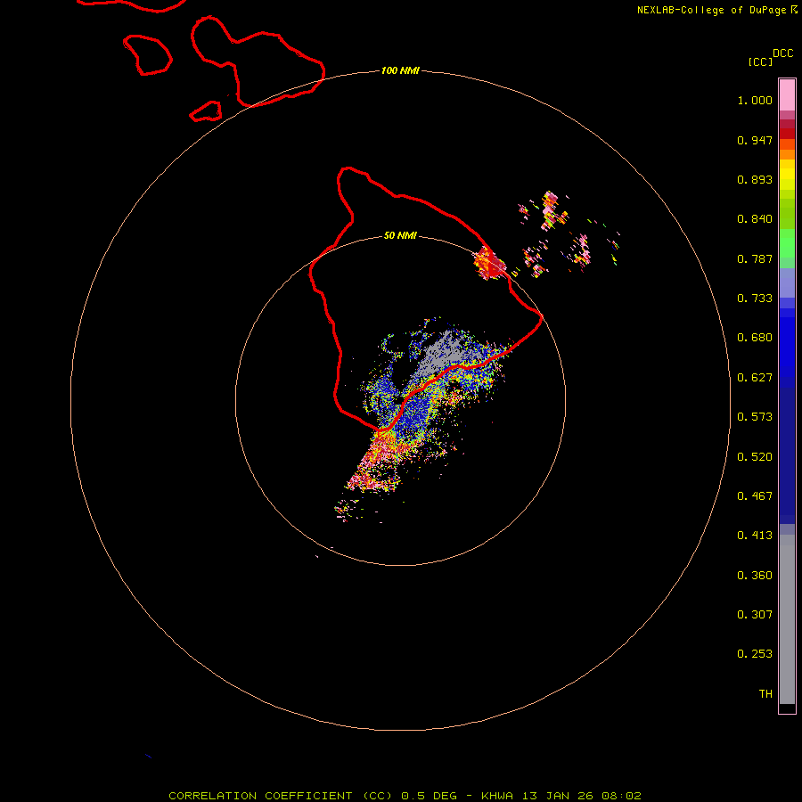This screenshot has width=802, height=802.
Task: Click the red echo cluster on northeast coast
Action: click(x=489, y=264)
